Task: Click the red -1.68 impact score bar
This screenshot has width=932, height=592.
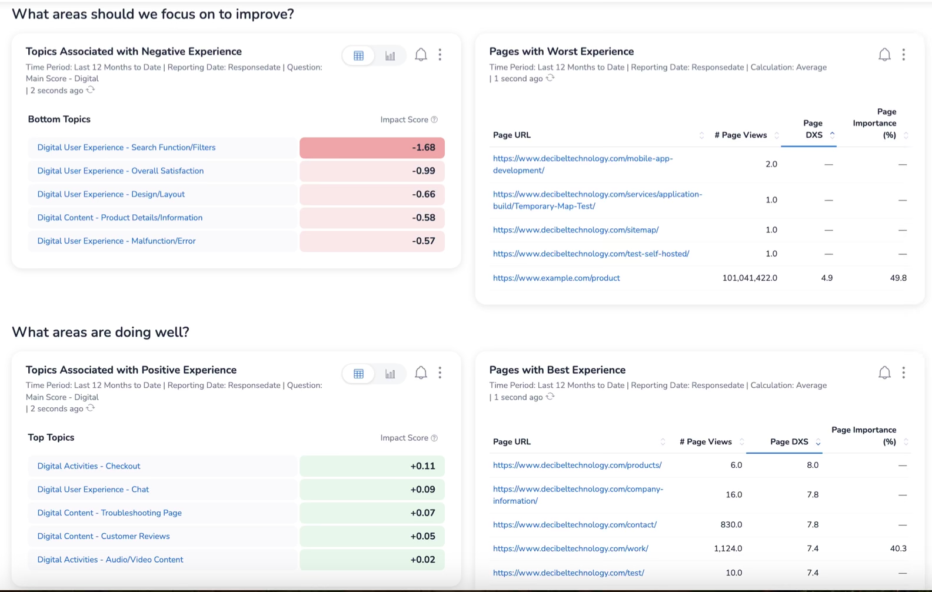Action: point(372,148)
